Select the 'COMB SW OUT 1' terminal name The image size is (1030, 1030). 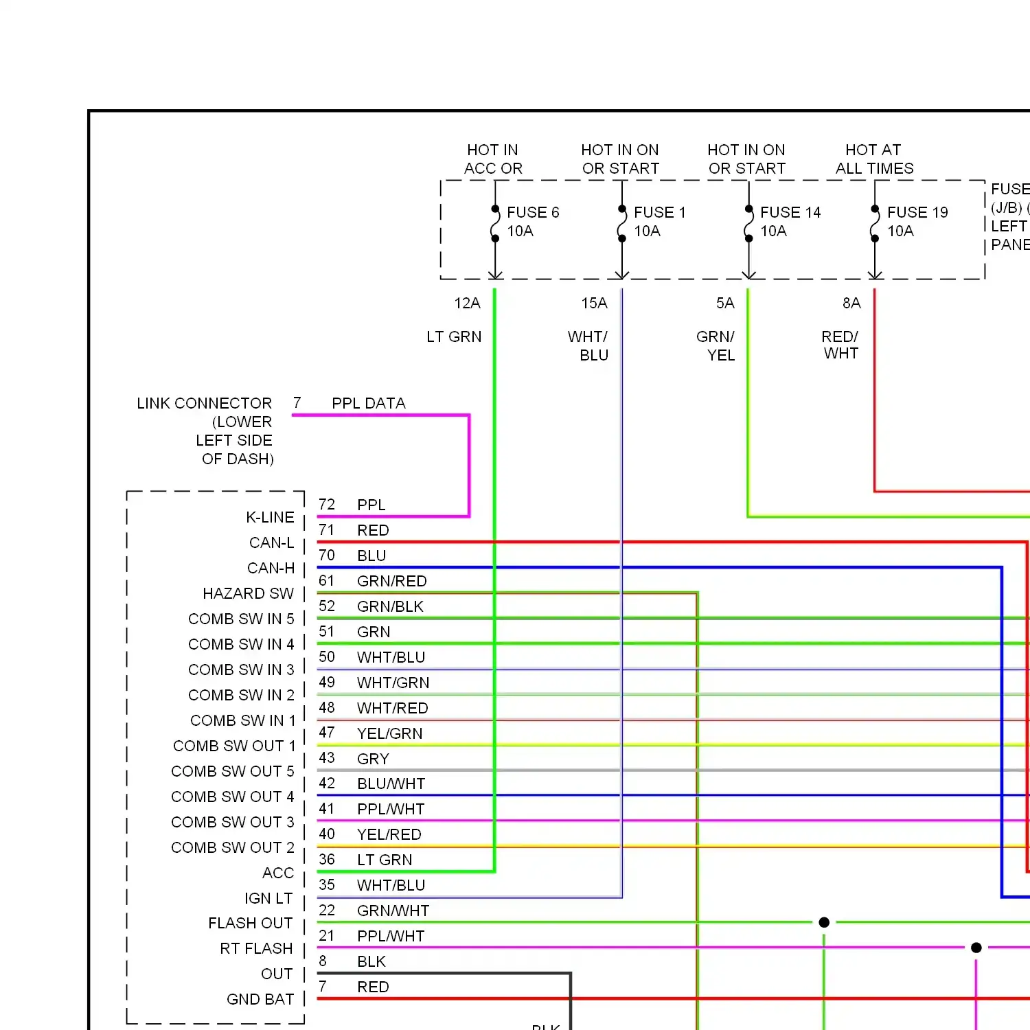click(x=234, y=746)
